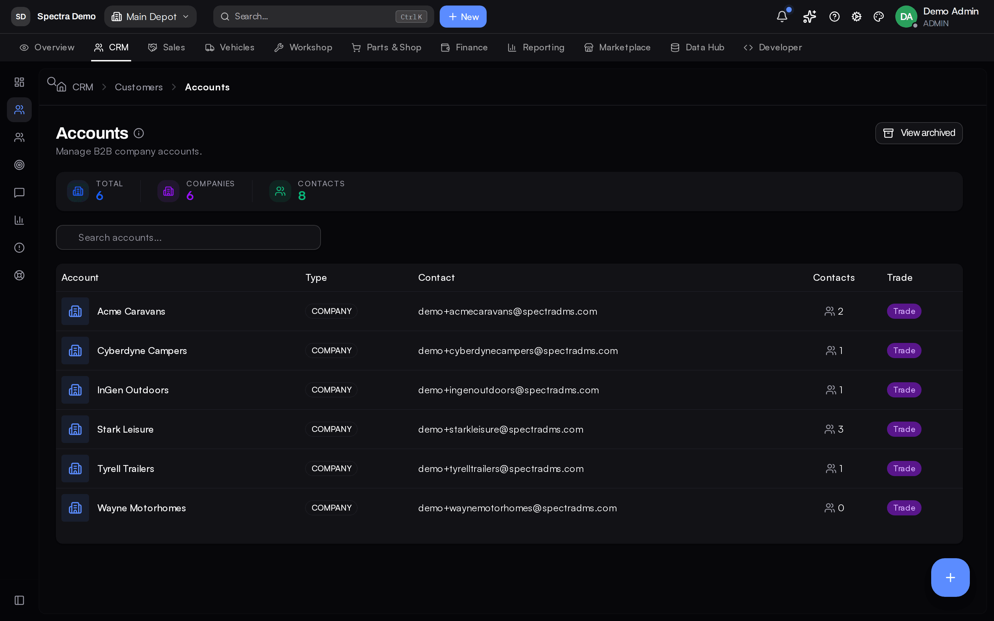Open the target sidebar icon
The width and height of the screenshot is (994, 621).
tap(19, 165)
